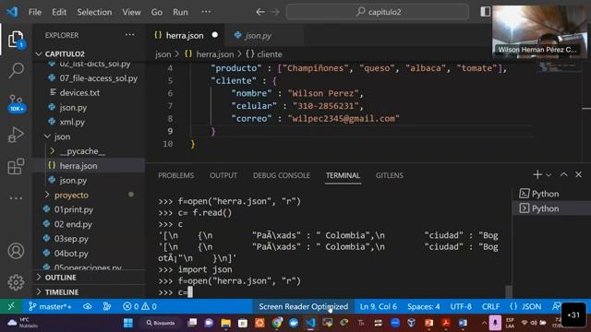Open the Accounts menu icon
This screenshot has height=332, width=591.
click(x=16, y=251)
